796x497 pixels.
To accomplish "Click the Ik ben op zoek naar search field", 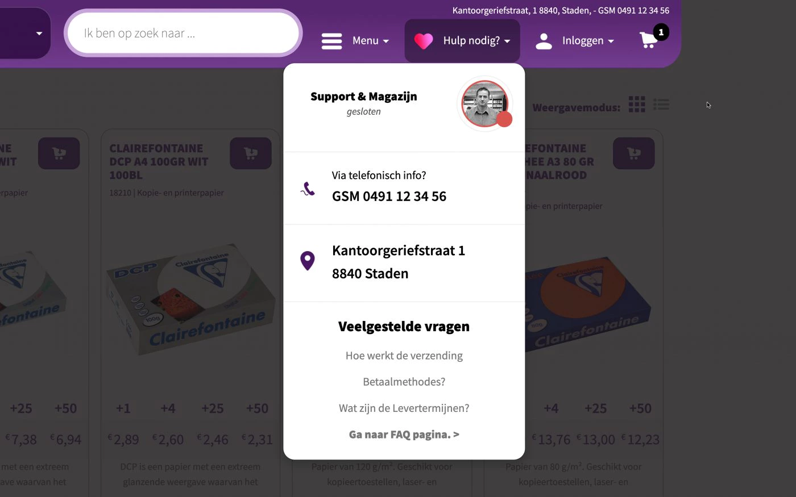I will (183, 33).
